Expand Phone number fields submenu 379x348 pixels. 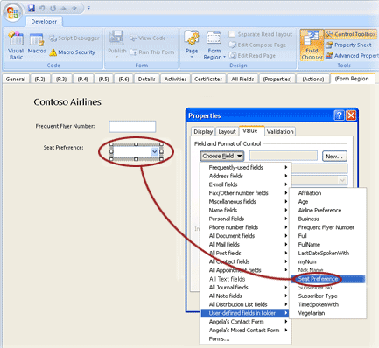point(246,227)
